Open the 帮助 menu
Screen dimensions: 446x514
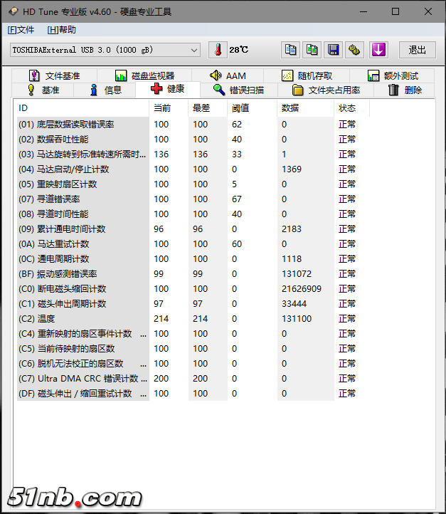click(x=61, y=30)
